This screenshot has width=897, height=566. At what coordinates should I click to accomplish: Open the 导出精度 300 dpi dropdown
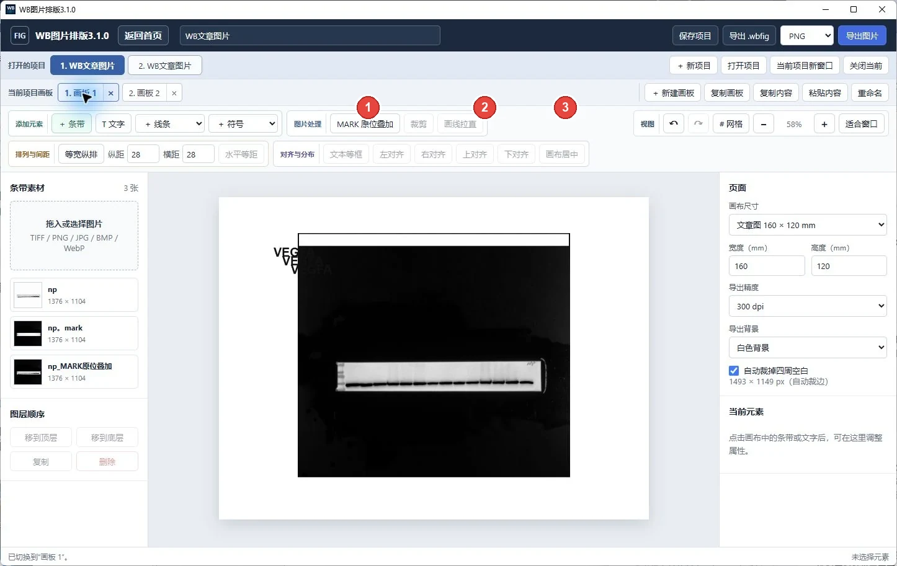(x=808, y=306)
